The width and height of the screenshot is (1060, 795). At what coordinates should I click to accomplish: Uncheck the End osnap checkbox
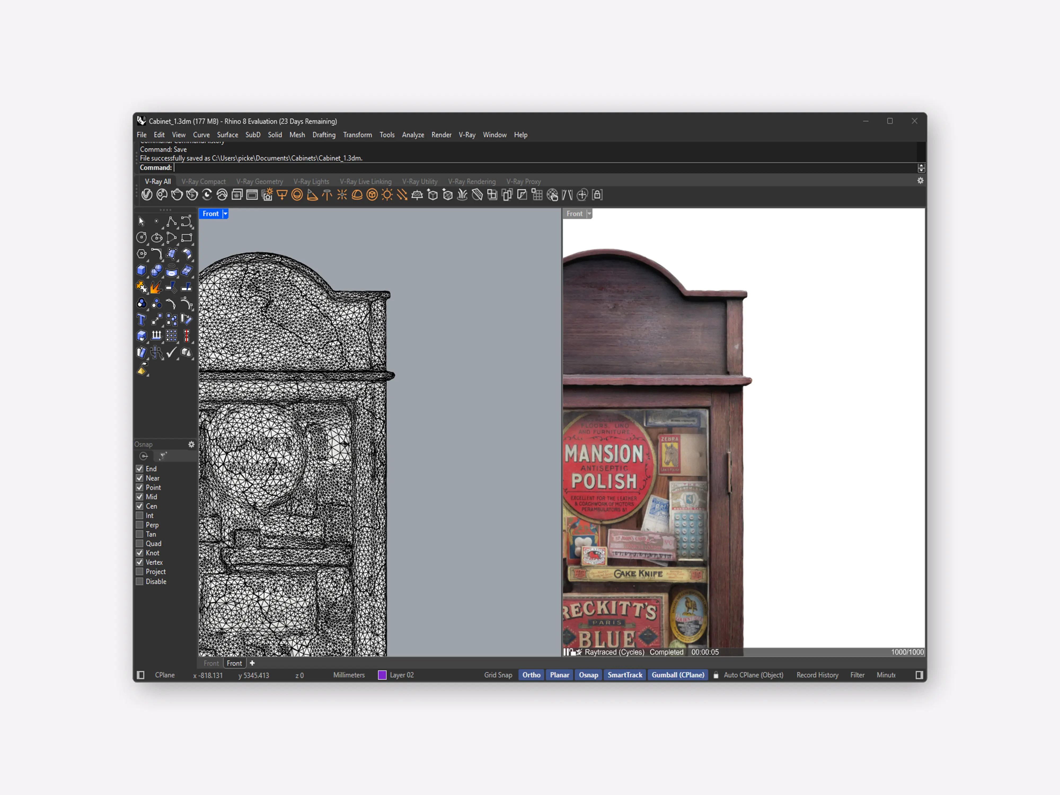pos(139,469)
